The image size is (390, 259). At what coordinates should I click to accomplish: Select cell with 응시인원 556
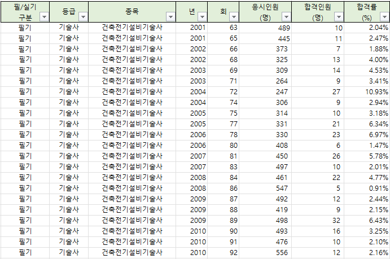pos(265,253)
